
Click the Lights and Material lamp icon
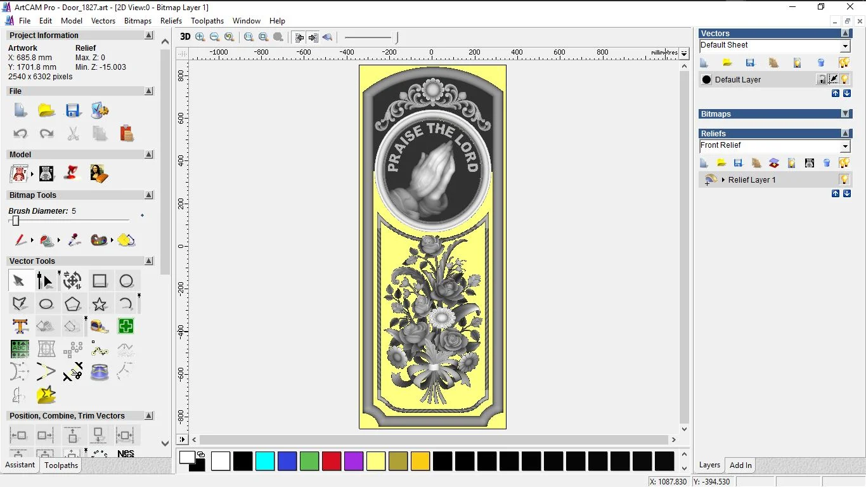pos(72,173)
